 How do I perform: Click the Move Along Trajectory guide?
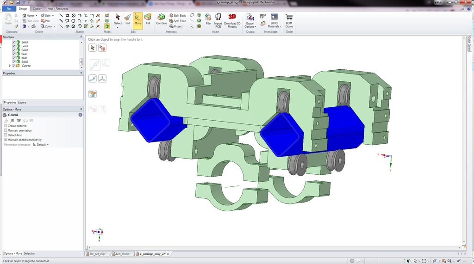click(93, 79)
